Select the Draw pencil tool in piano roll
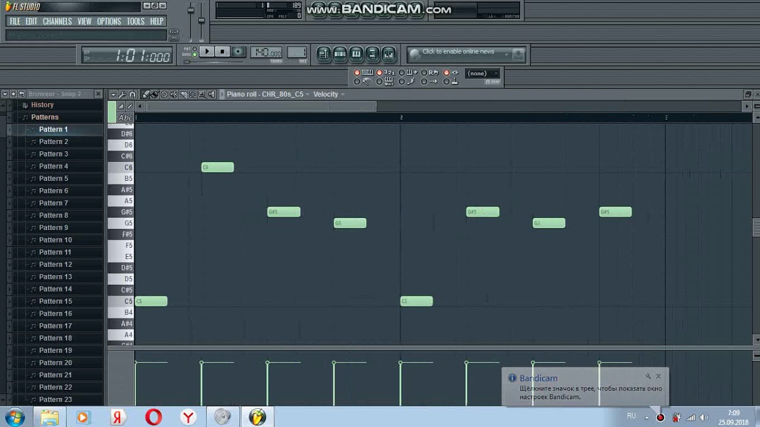This screenshot has height=427, width=760. [x=145, y=94]
